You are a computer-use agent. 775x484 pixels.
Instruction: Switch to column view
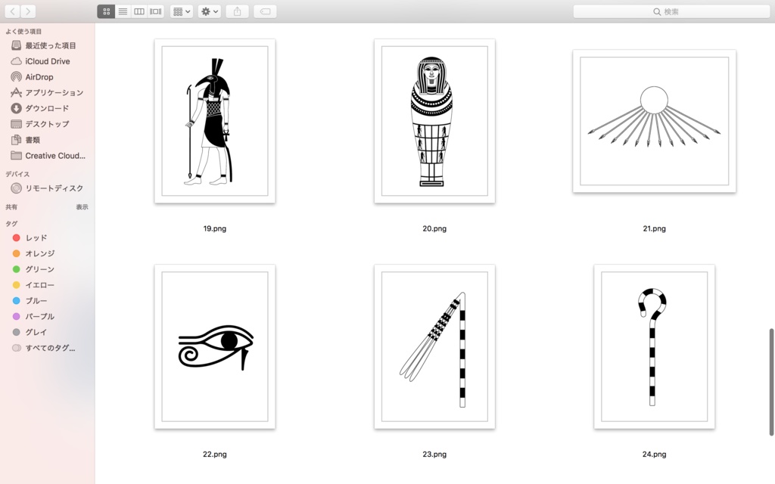[x=139, y=11]
